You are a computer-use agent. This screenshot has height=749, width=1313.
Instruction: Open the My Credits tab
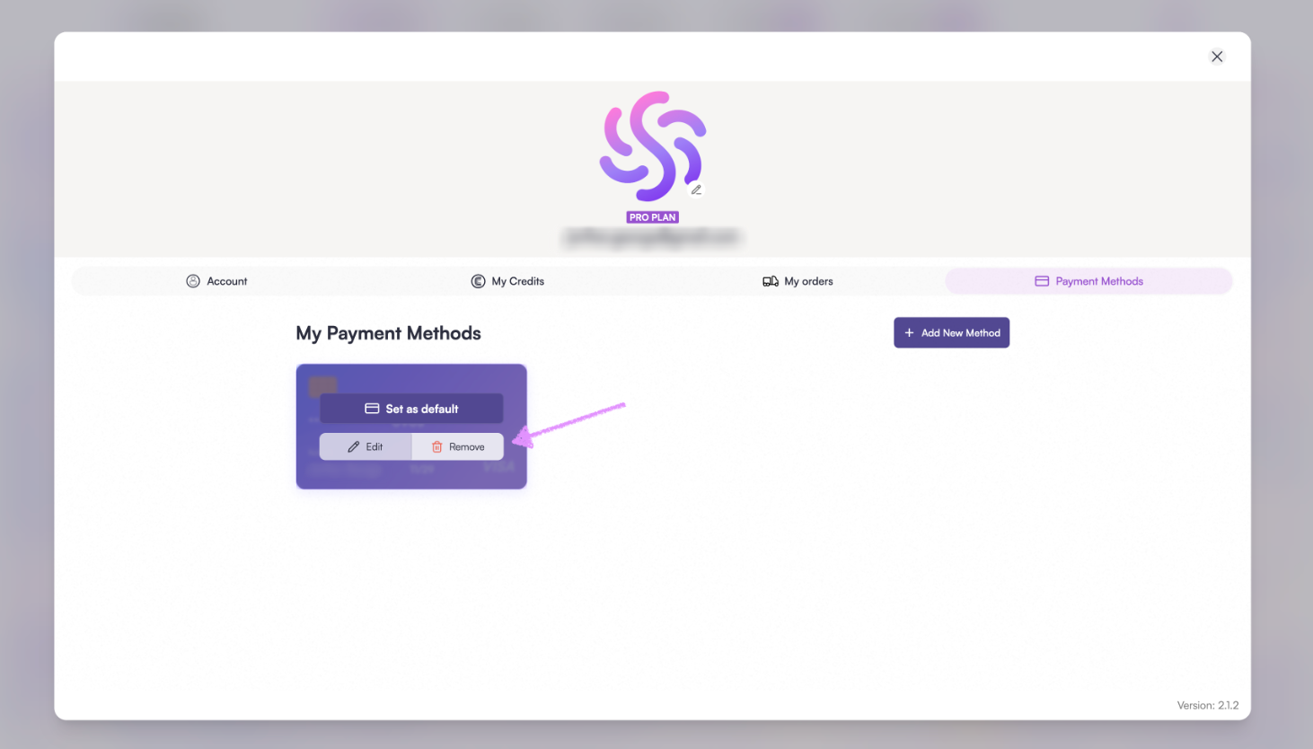click(507, 281)
